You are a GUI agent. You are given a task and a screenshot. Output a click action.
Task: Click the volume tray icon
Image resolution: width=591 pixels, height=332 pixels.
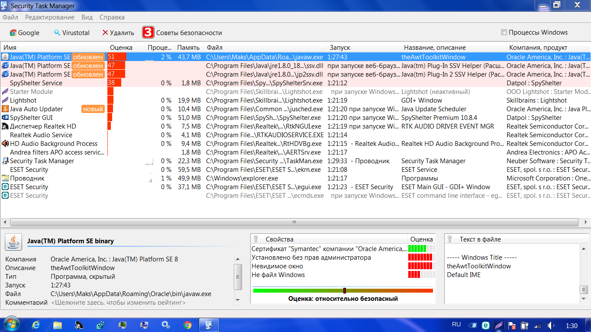point(550,325)
